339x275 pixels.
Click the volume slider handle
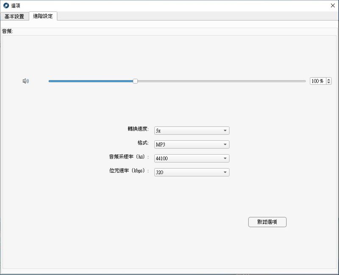click(x=135, y=81)
